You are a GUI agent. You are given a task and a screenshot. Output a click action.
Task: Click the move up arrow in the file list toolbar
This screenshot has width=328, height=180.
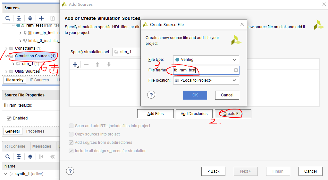click(x=97, y=65)
